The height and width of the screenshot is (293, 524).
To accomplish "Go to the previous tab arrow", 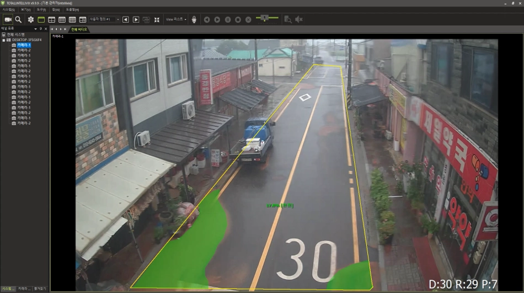I will (x=56, y=29).
